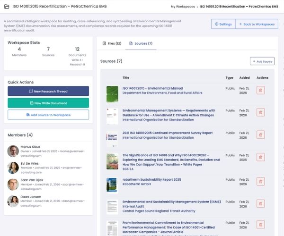The height and width of the screenshot is (236, 284).
Task: Click the Workspace Stats heading
Action: tap(24, 42)
